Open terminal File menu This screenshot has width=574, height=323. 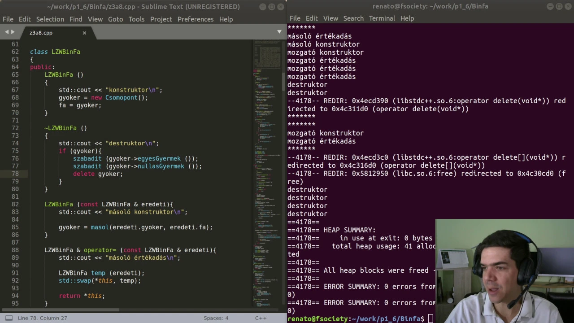point(295,18)
